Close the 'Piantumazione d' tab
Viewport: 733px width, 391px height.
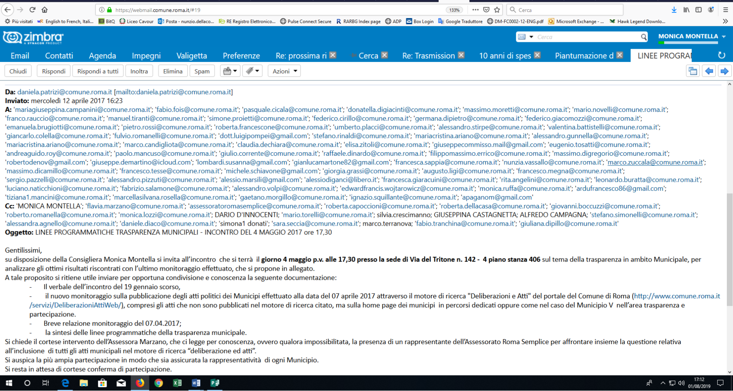(x=620, y=55)
